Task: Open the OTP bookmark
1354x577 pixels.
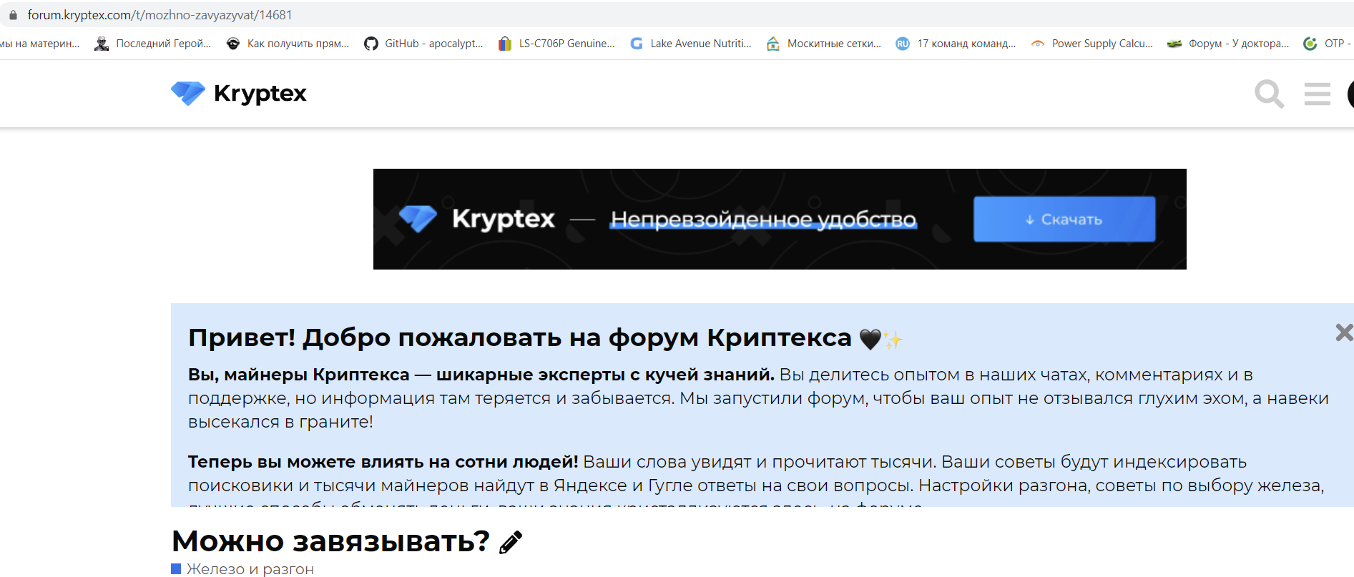Action: tap(1328, 44)
